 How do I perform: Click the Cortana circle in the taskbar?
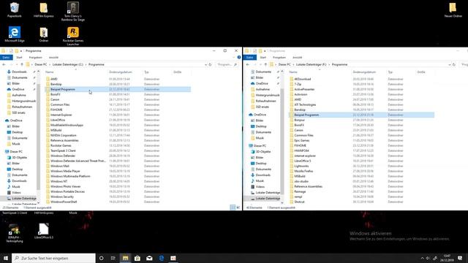(x=101, y=258)
